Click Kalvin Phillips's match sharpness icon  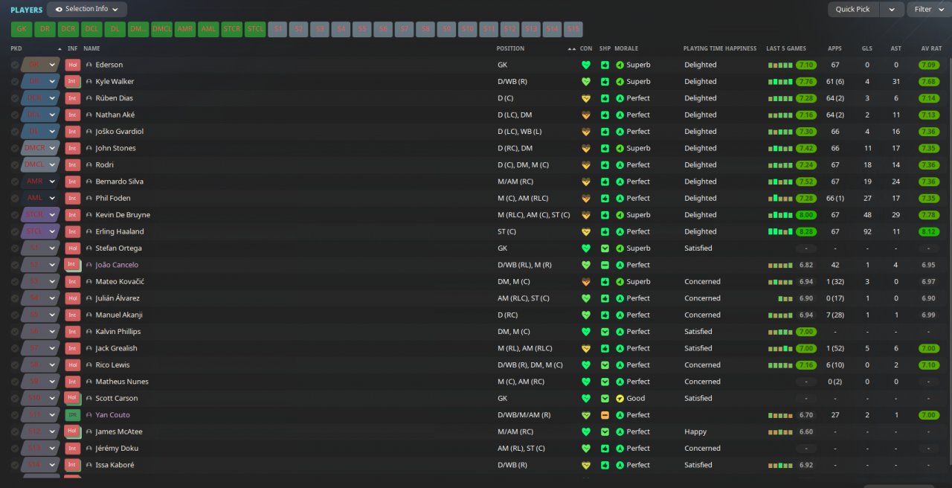coord(605,332)
